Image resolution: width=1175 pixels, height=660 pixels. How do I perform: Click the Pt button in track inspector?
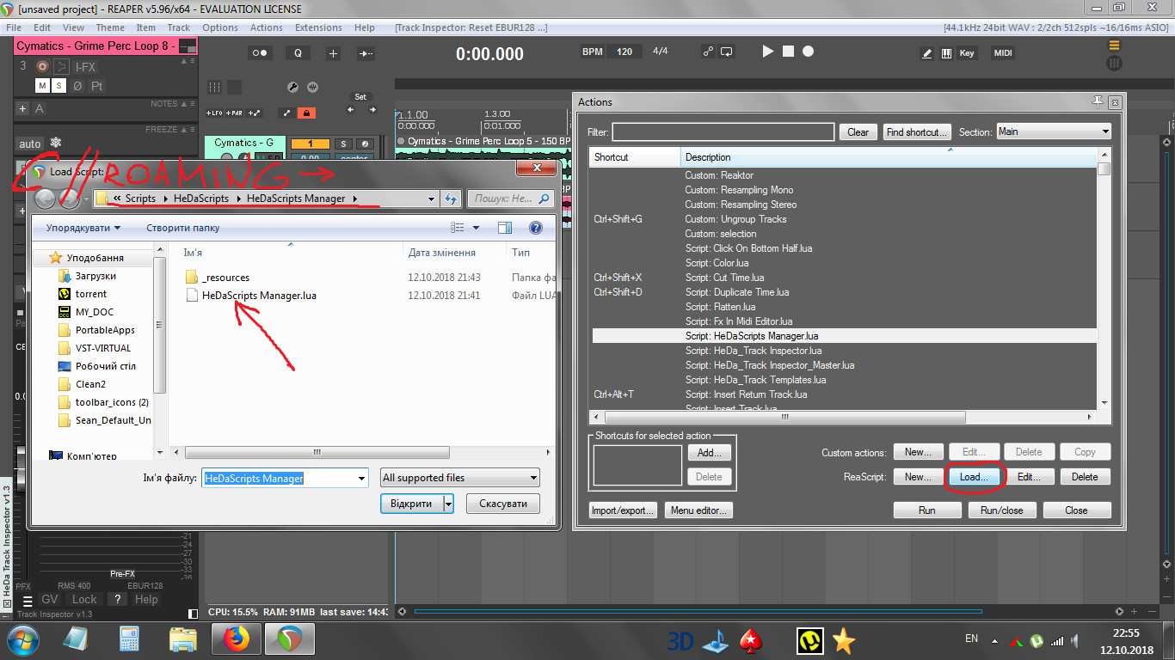click(96, 86)
